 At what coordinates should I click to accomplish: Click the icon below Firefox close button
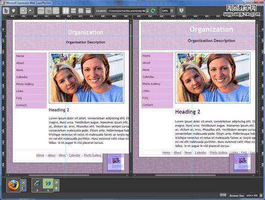(x=23, y=188)
